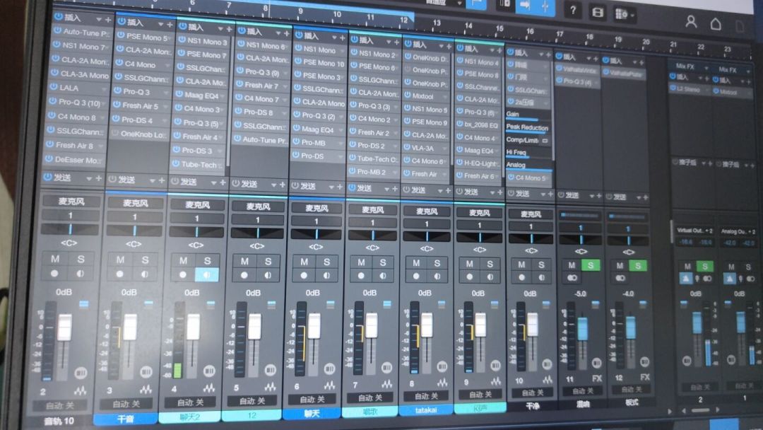Click the volume fader on channel 2
This screenshot has height=430, width=763.
[x=64, y=327]
